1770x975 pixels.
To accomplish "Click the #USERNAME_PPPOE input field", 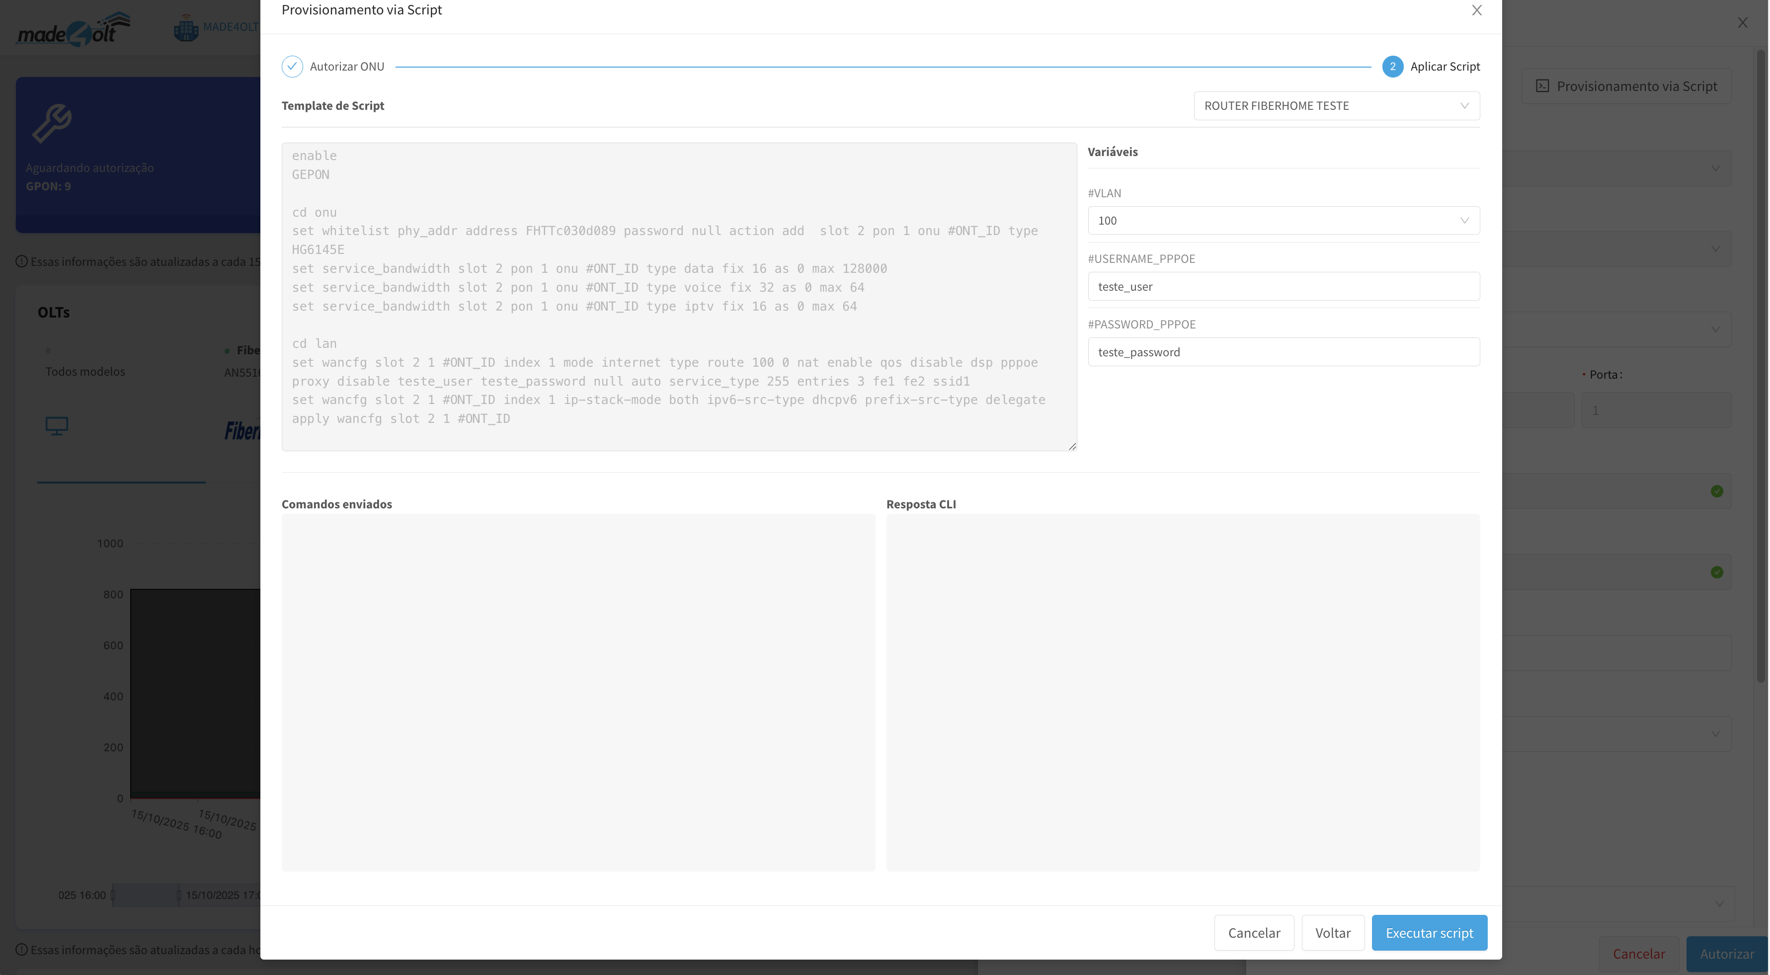I will click(1283, 287).
